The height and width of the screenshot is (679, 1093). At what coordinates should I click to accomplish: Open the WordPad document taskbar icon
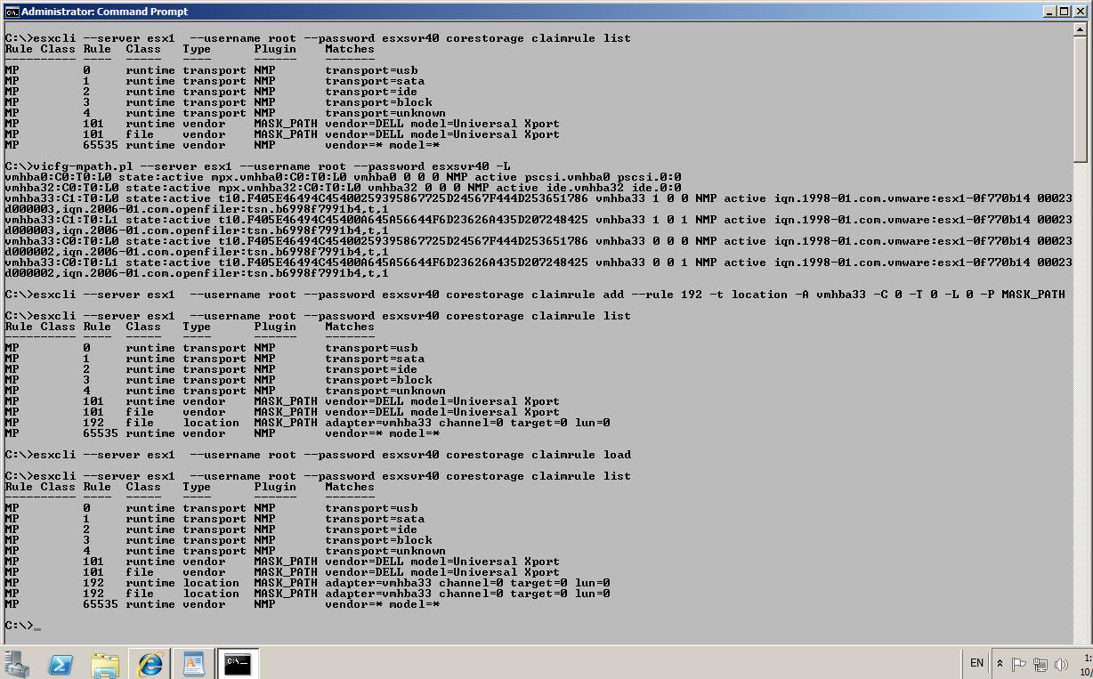pos(193,663)
